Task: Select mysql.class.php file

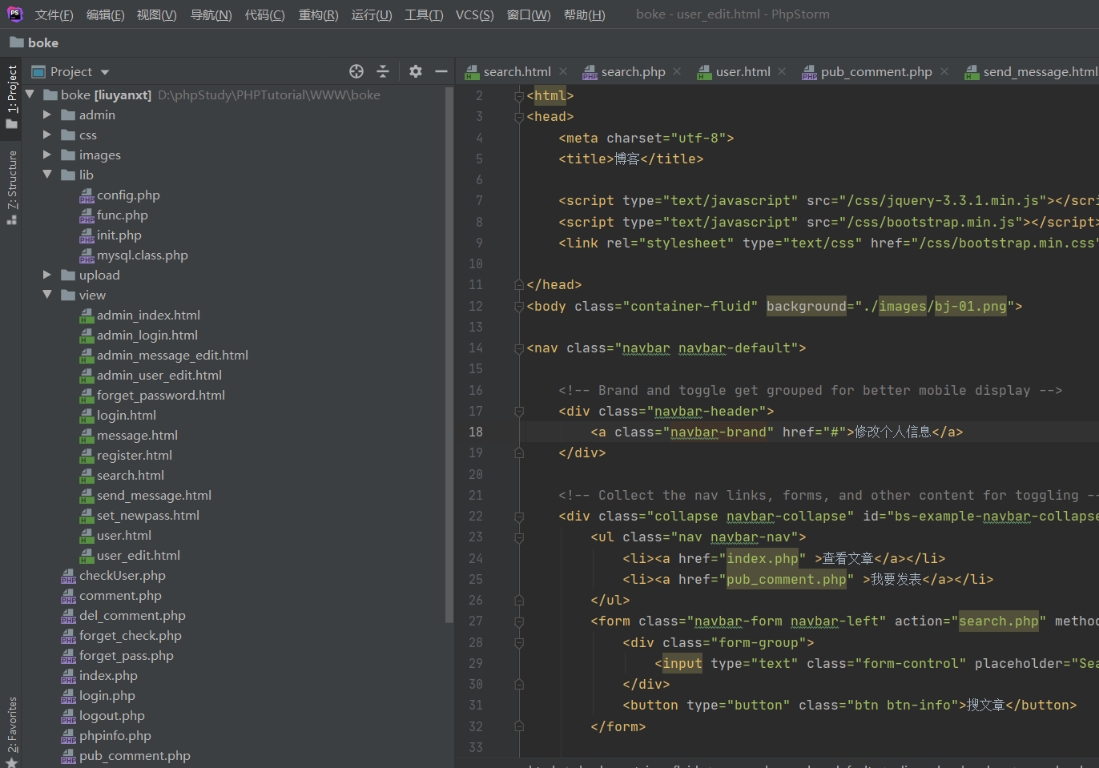Action: click(x=142, y=255)
